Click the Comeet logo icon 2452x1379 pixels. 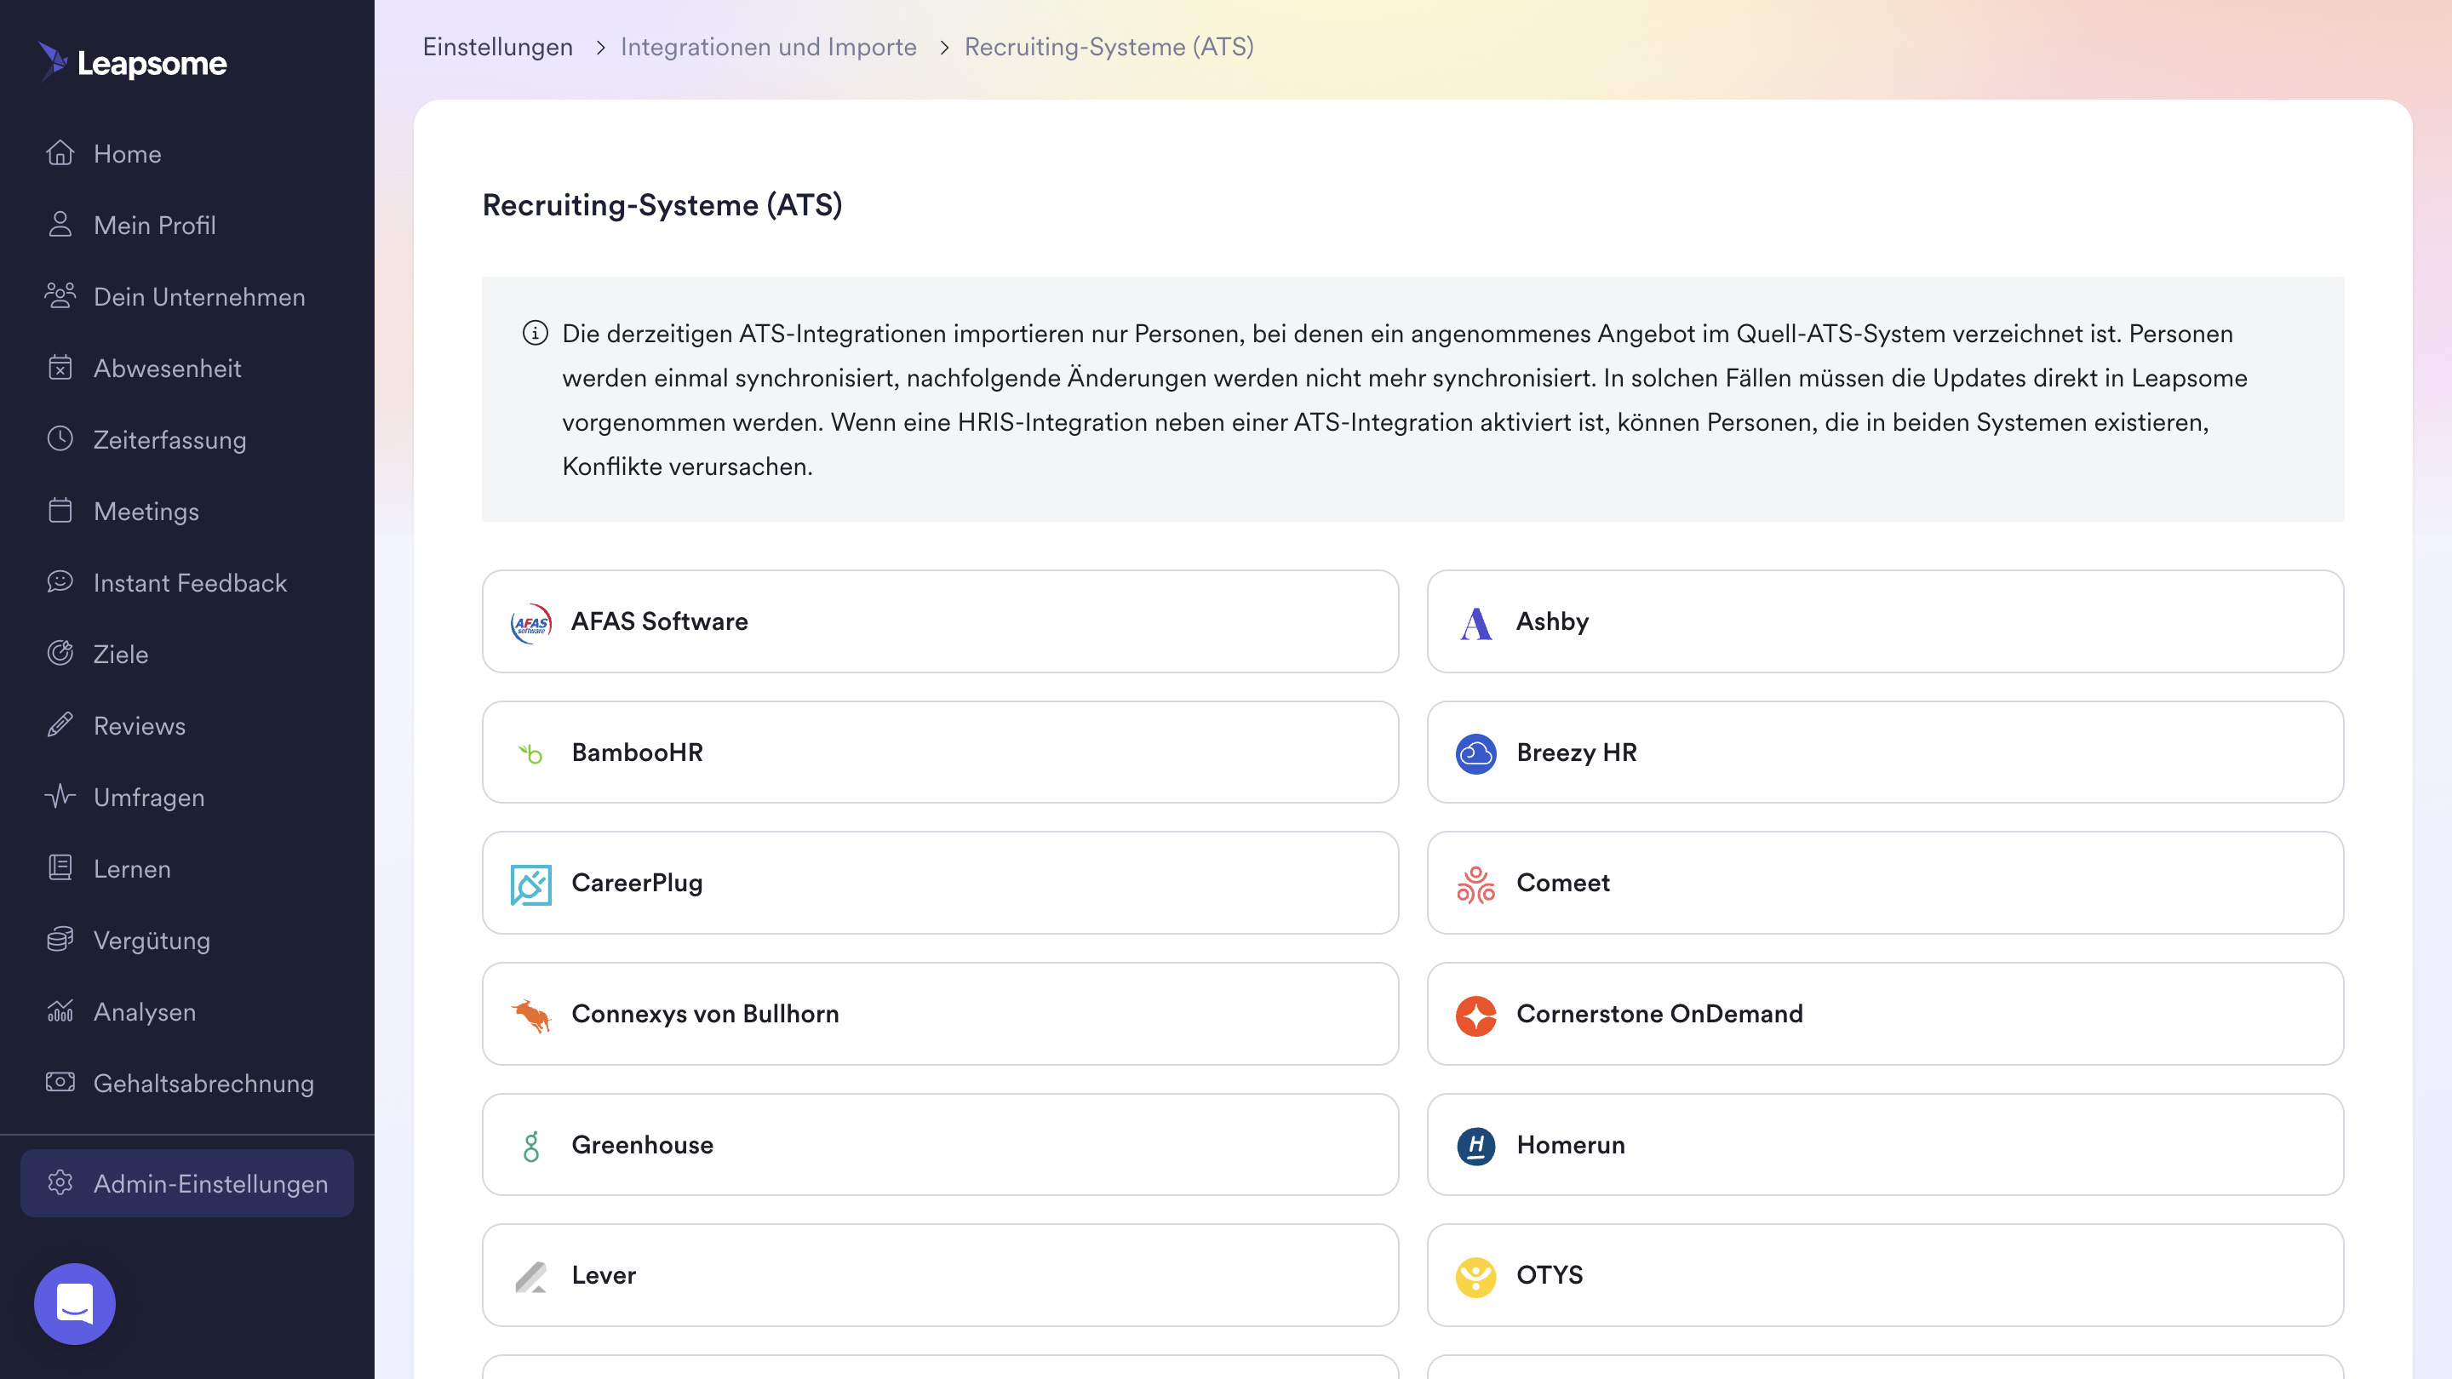coord(1475,884)
